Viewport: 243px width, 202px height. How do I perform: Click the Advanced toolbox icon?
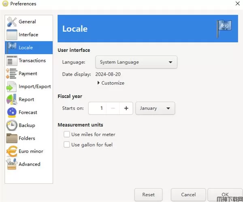[x=12, y=164]
